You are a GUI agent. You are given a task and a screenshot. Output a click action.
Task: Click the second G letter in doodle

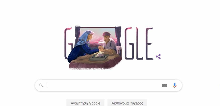tap(129, 43)
